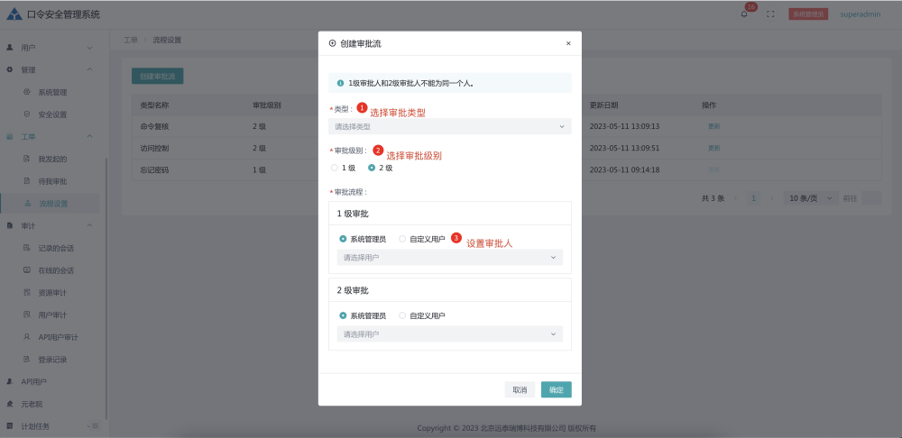Collapse the 审计 sidebar menu

[89, 225]
